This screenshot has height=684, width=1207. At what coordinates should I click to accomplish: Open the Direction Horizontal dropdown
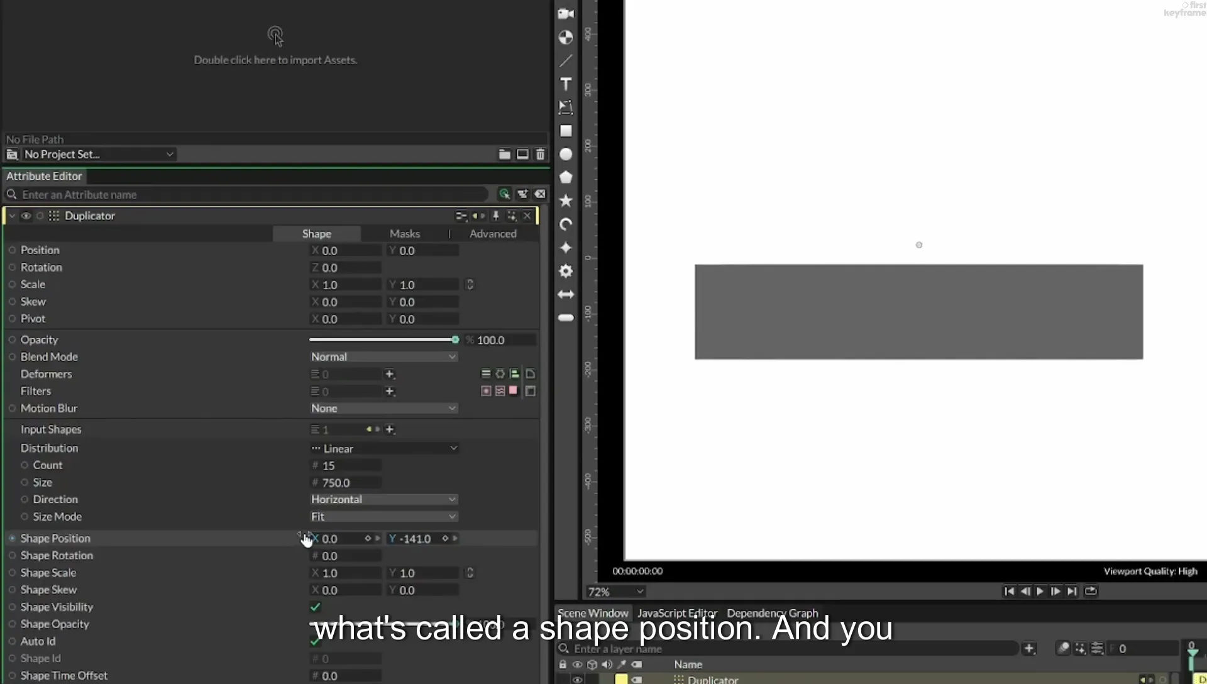point(383,499)
